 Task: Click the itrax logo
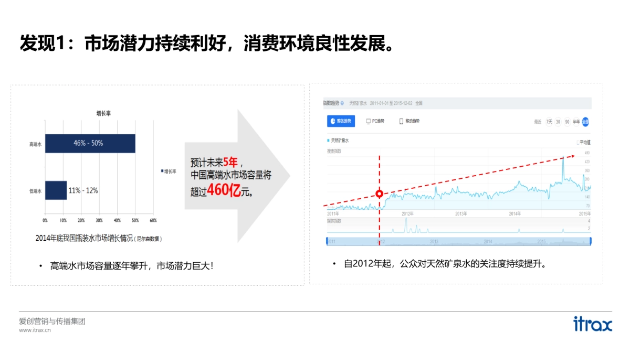coord(592,324)
